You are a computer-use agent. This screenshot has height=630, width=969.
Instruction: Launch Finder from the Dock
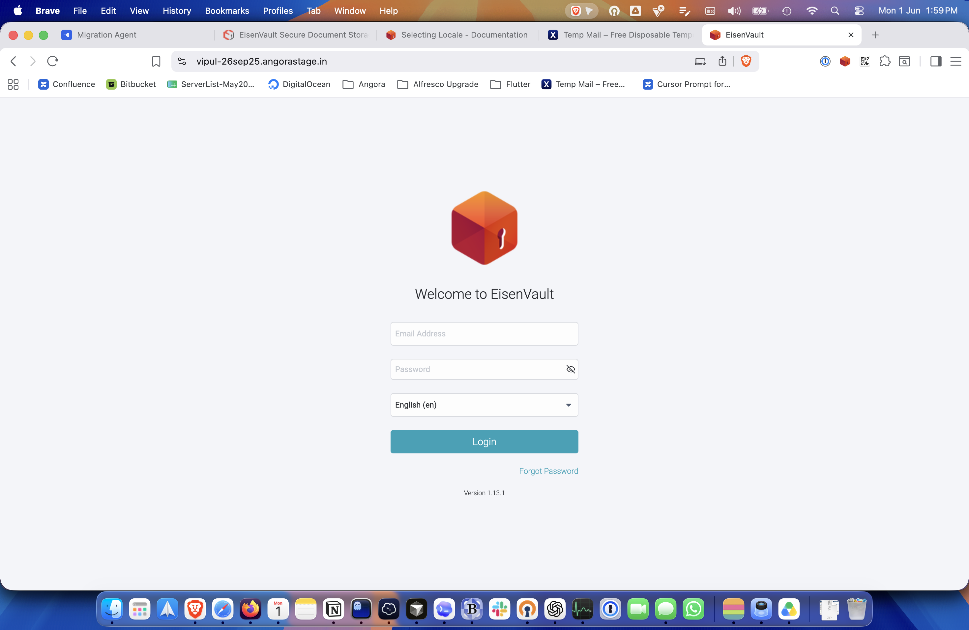coord(112,609)
